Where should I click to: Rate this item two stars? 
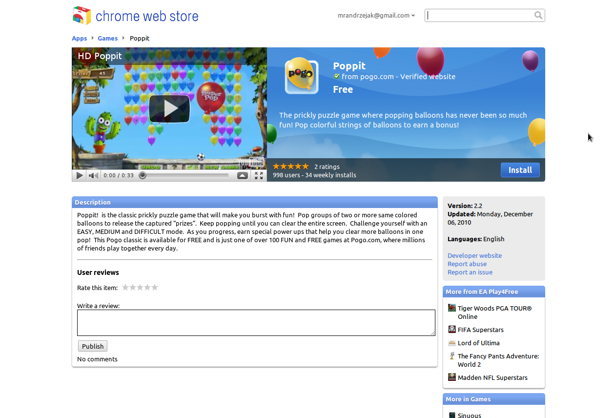pos(133,287)
